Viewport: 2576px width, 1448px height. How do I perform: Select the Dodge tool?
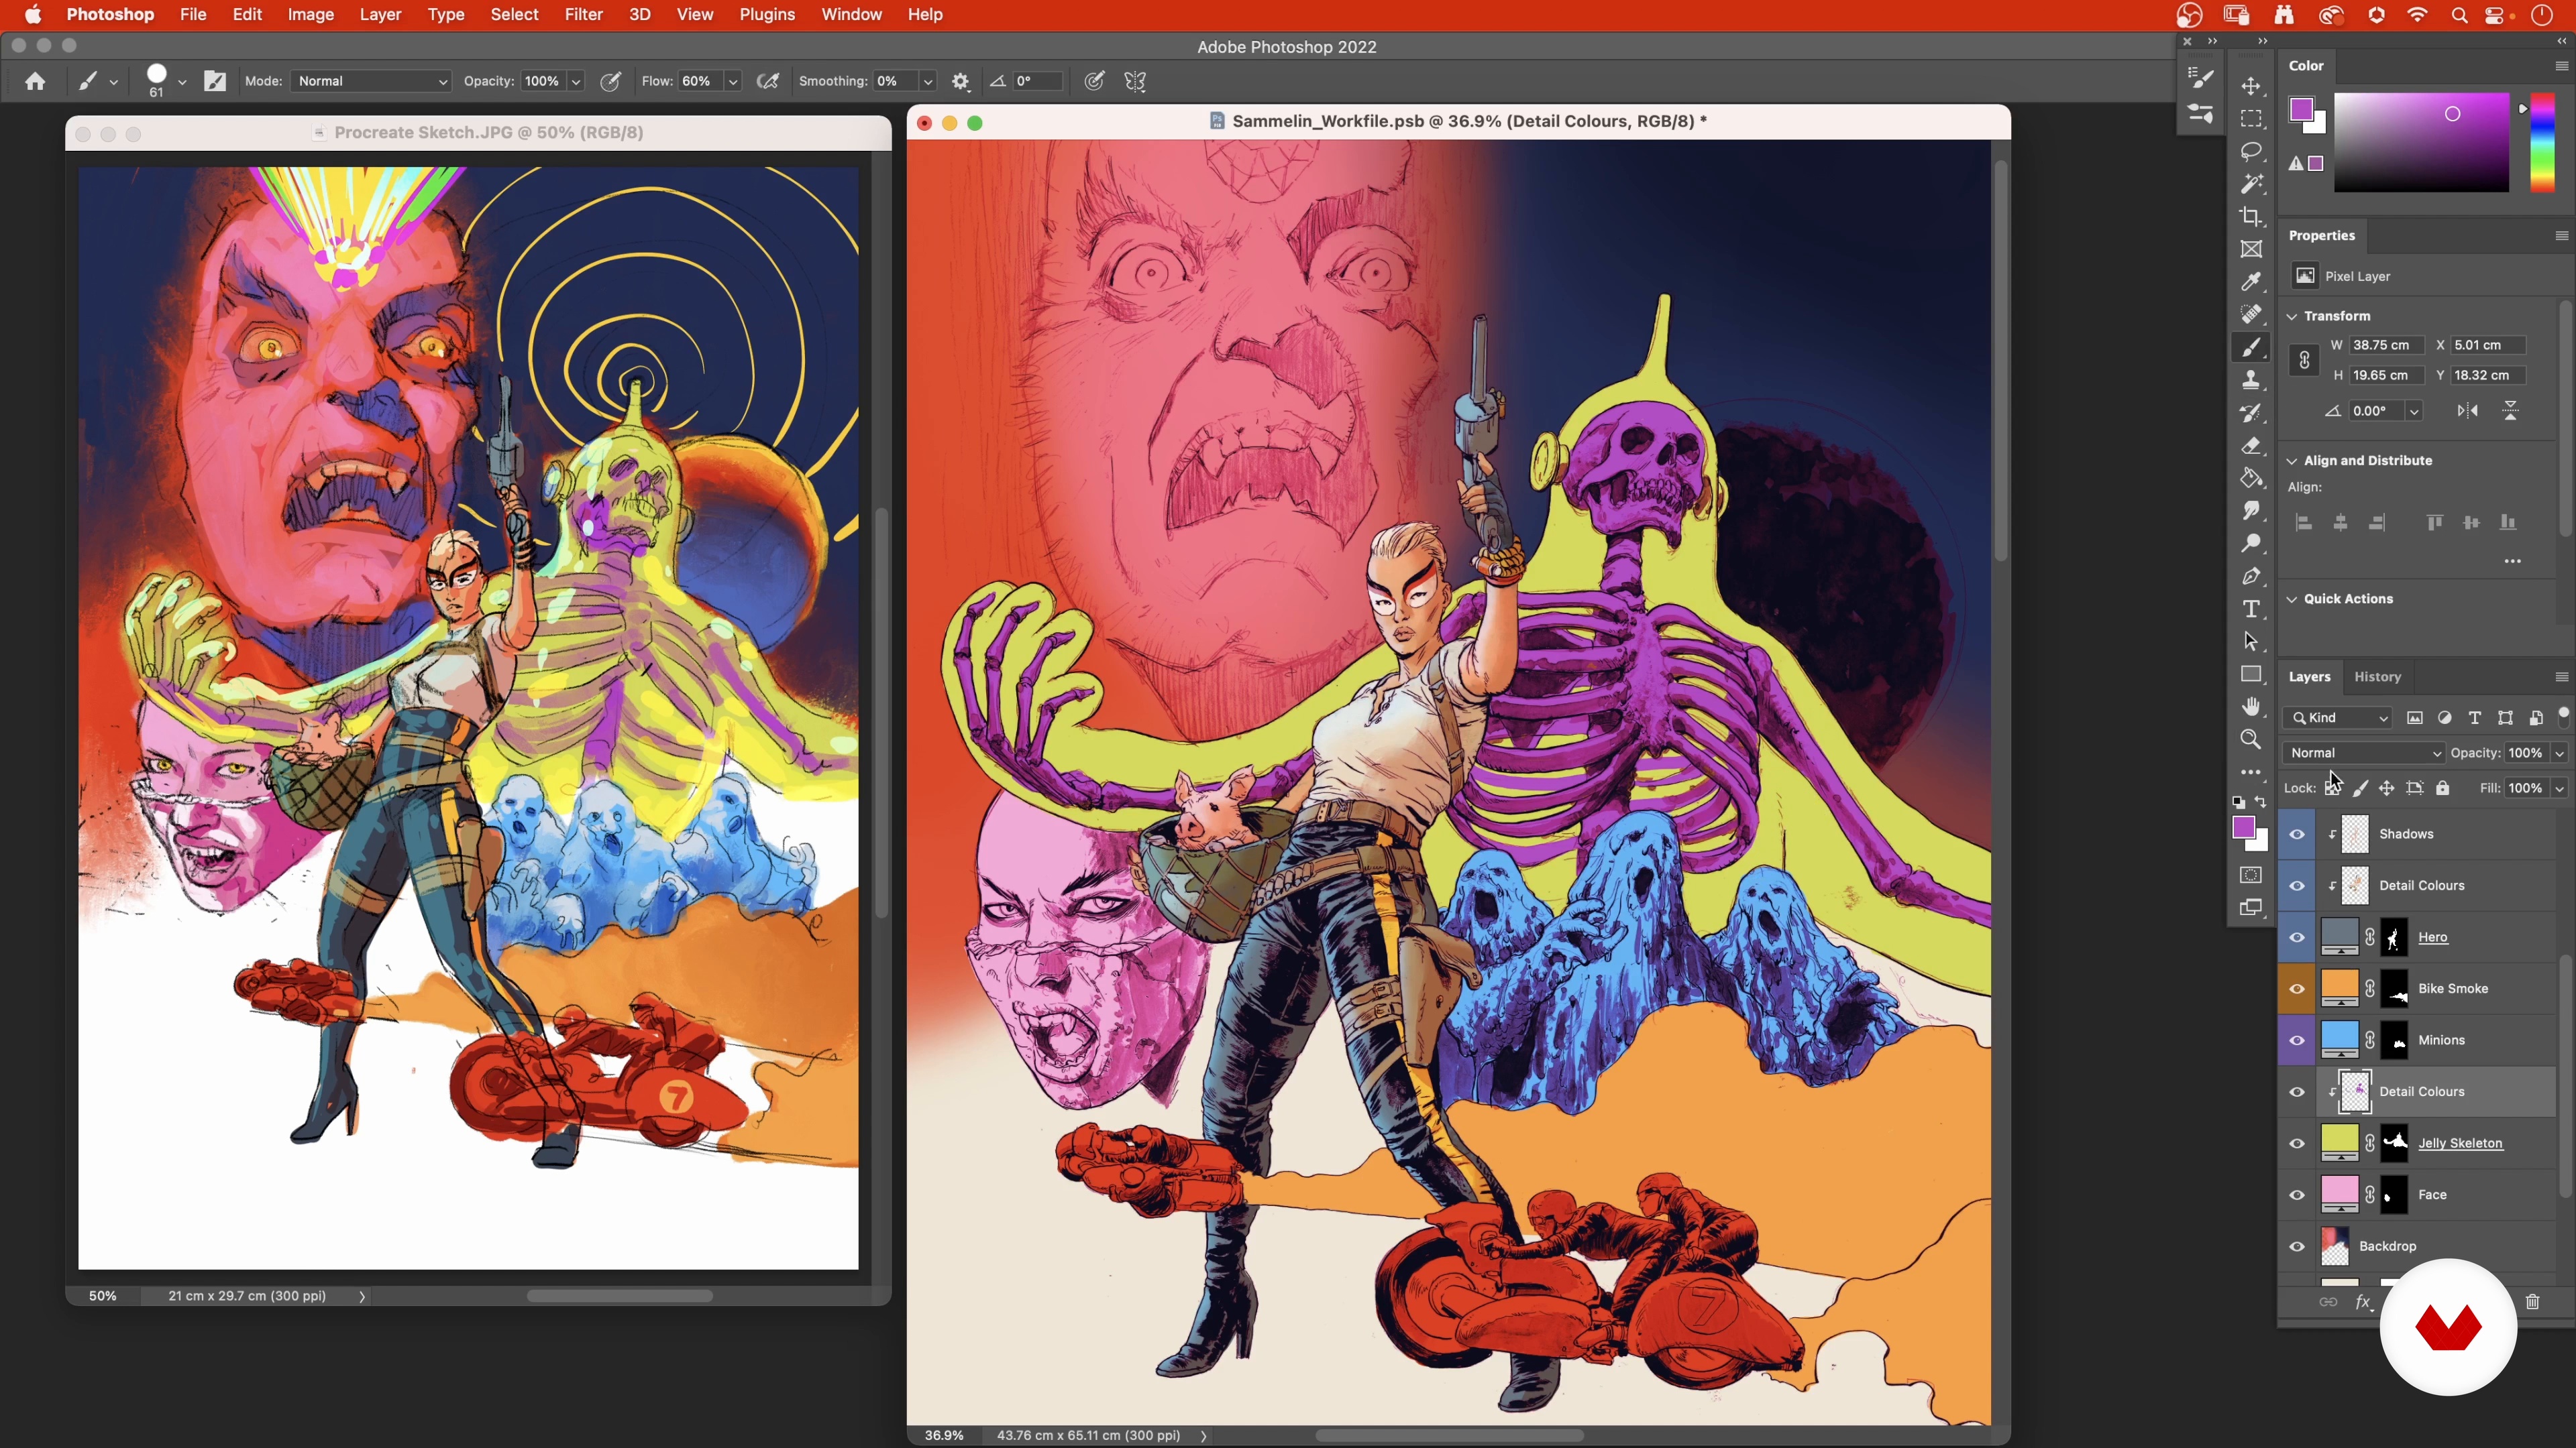click(2251, 544)
